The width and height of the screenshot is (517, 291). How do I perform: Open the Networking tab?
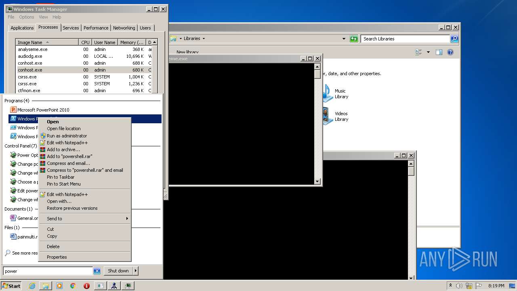click(124, 28)
